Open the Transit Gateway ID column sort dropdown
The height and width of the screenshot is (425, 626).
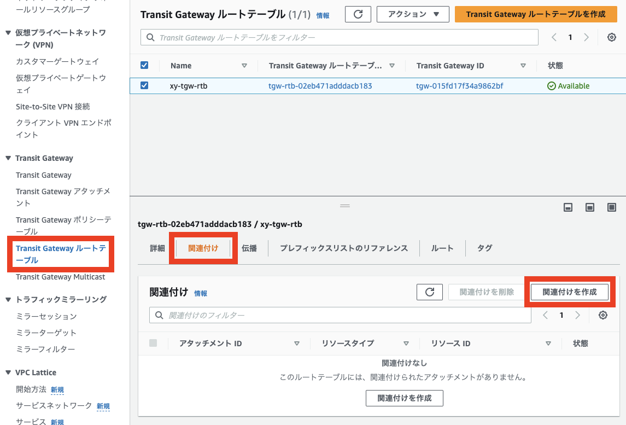523,65
